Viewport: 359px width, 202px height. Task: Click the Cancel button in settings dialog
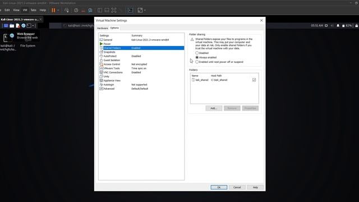tap(237, 187)
